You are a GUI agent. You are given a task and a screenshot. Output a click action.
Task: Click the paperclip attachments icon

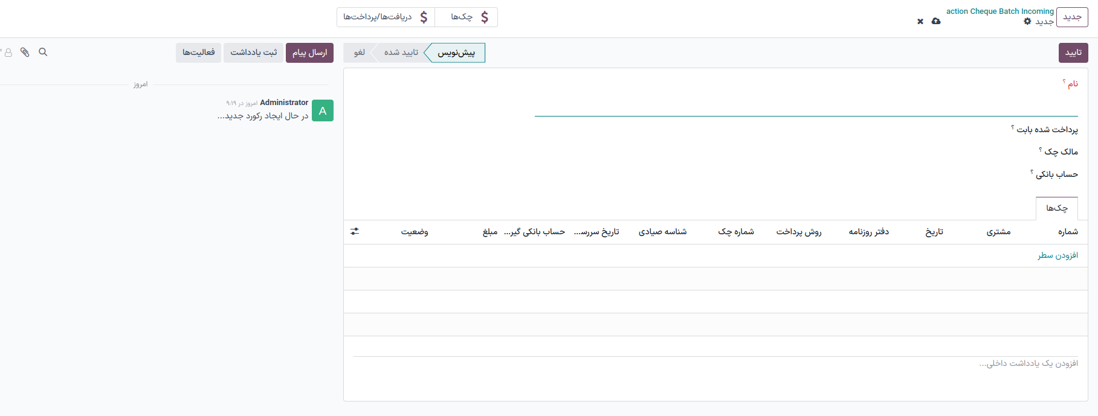(x=25, y=52)
